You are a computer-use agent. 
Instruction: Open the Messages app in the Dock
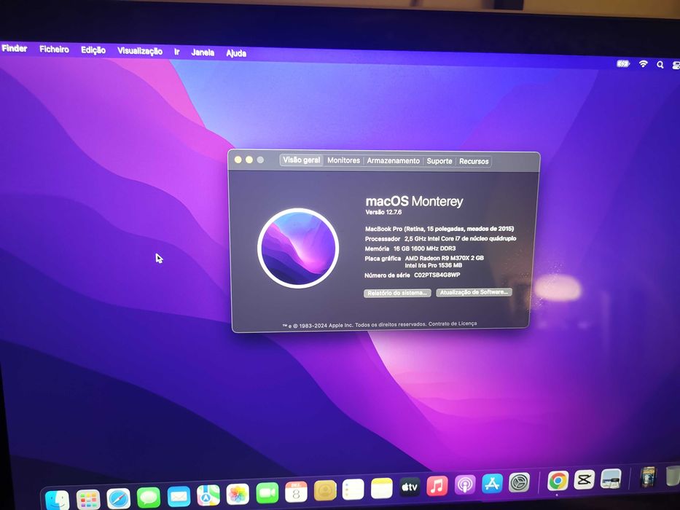tap(148, 498)
